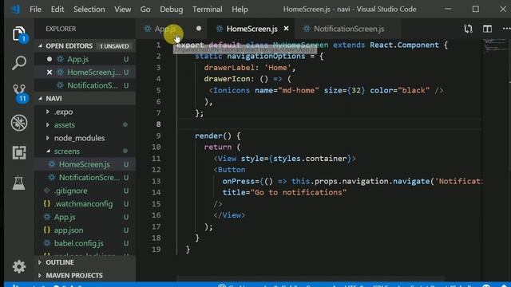Open the Explorer view in activity bar
Viewport: 511px width, 287px height.
19,33
